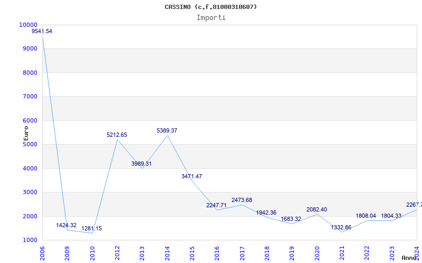Select data label 5389.37
The width and height of the screenshot is (422, 263).
point(167,130)
